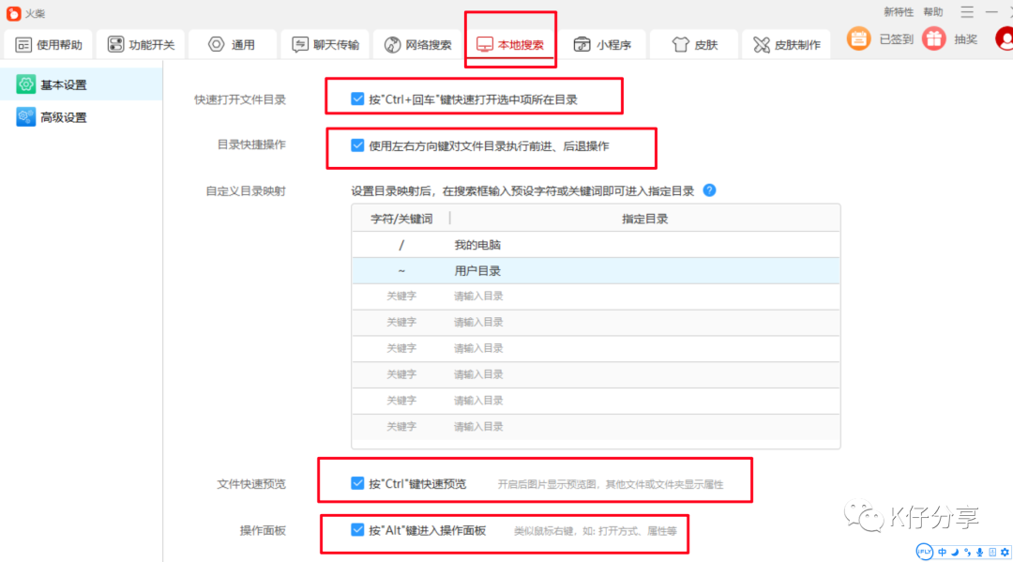Disable the 按"Alt"键进入操作面板 checkbox
This screenshot has height=562, width=1013.
[357, 530]
